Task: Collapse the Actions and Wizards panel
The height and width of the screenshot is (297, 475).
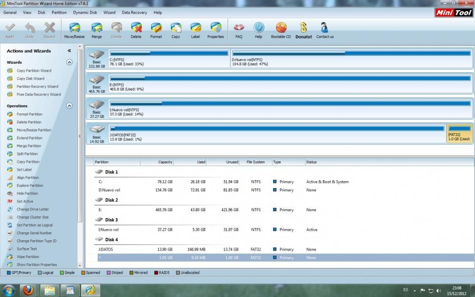Action: [69, 51]
